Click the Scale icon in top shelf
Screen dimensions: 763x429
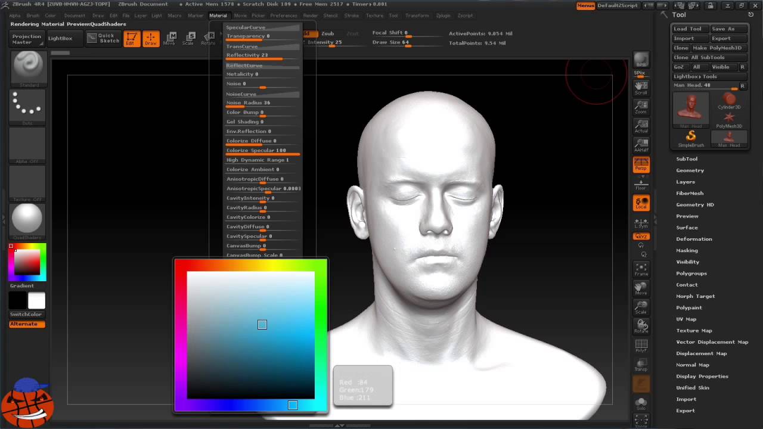[188, 39]
